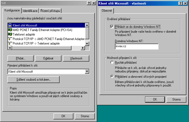Click the horizontal scrollbar thumb in component list

(42, 48)
